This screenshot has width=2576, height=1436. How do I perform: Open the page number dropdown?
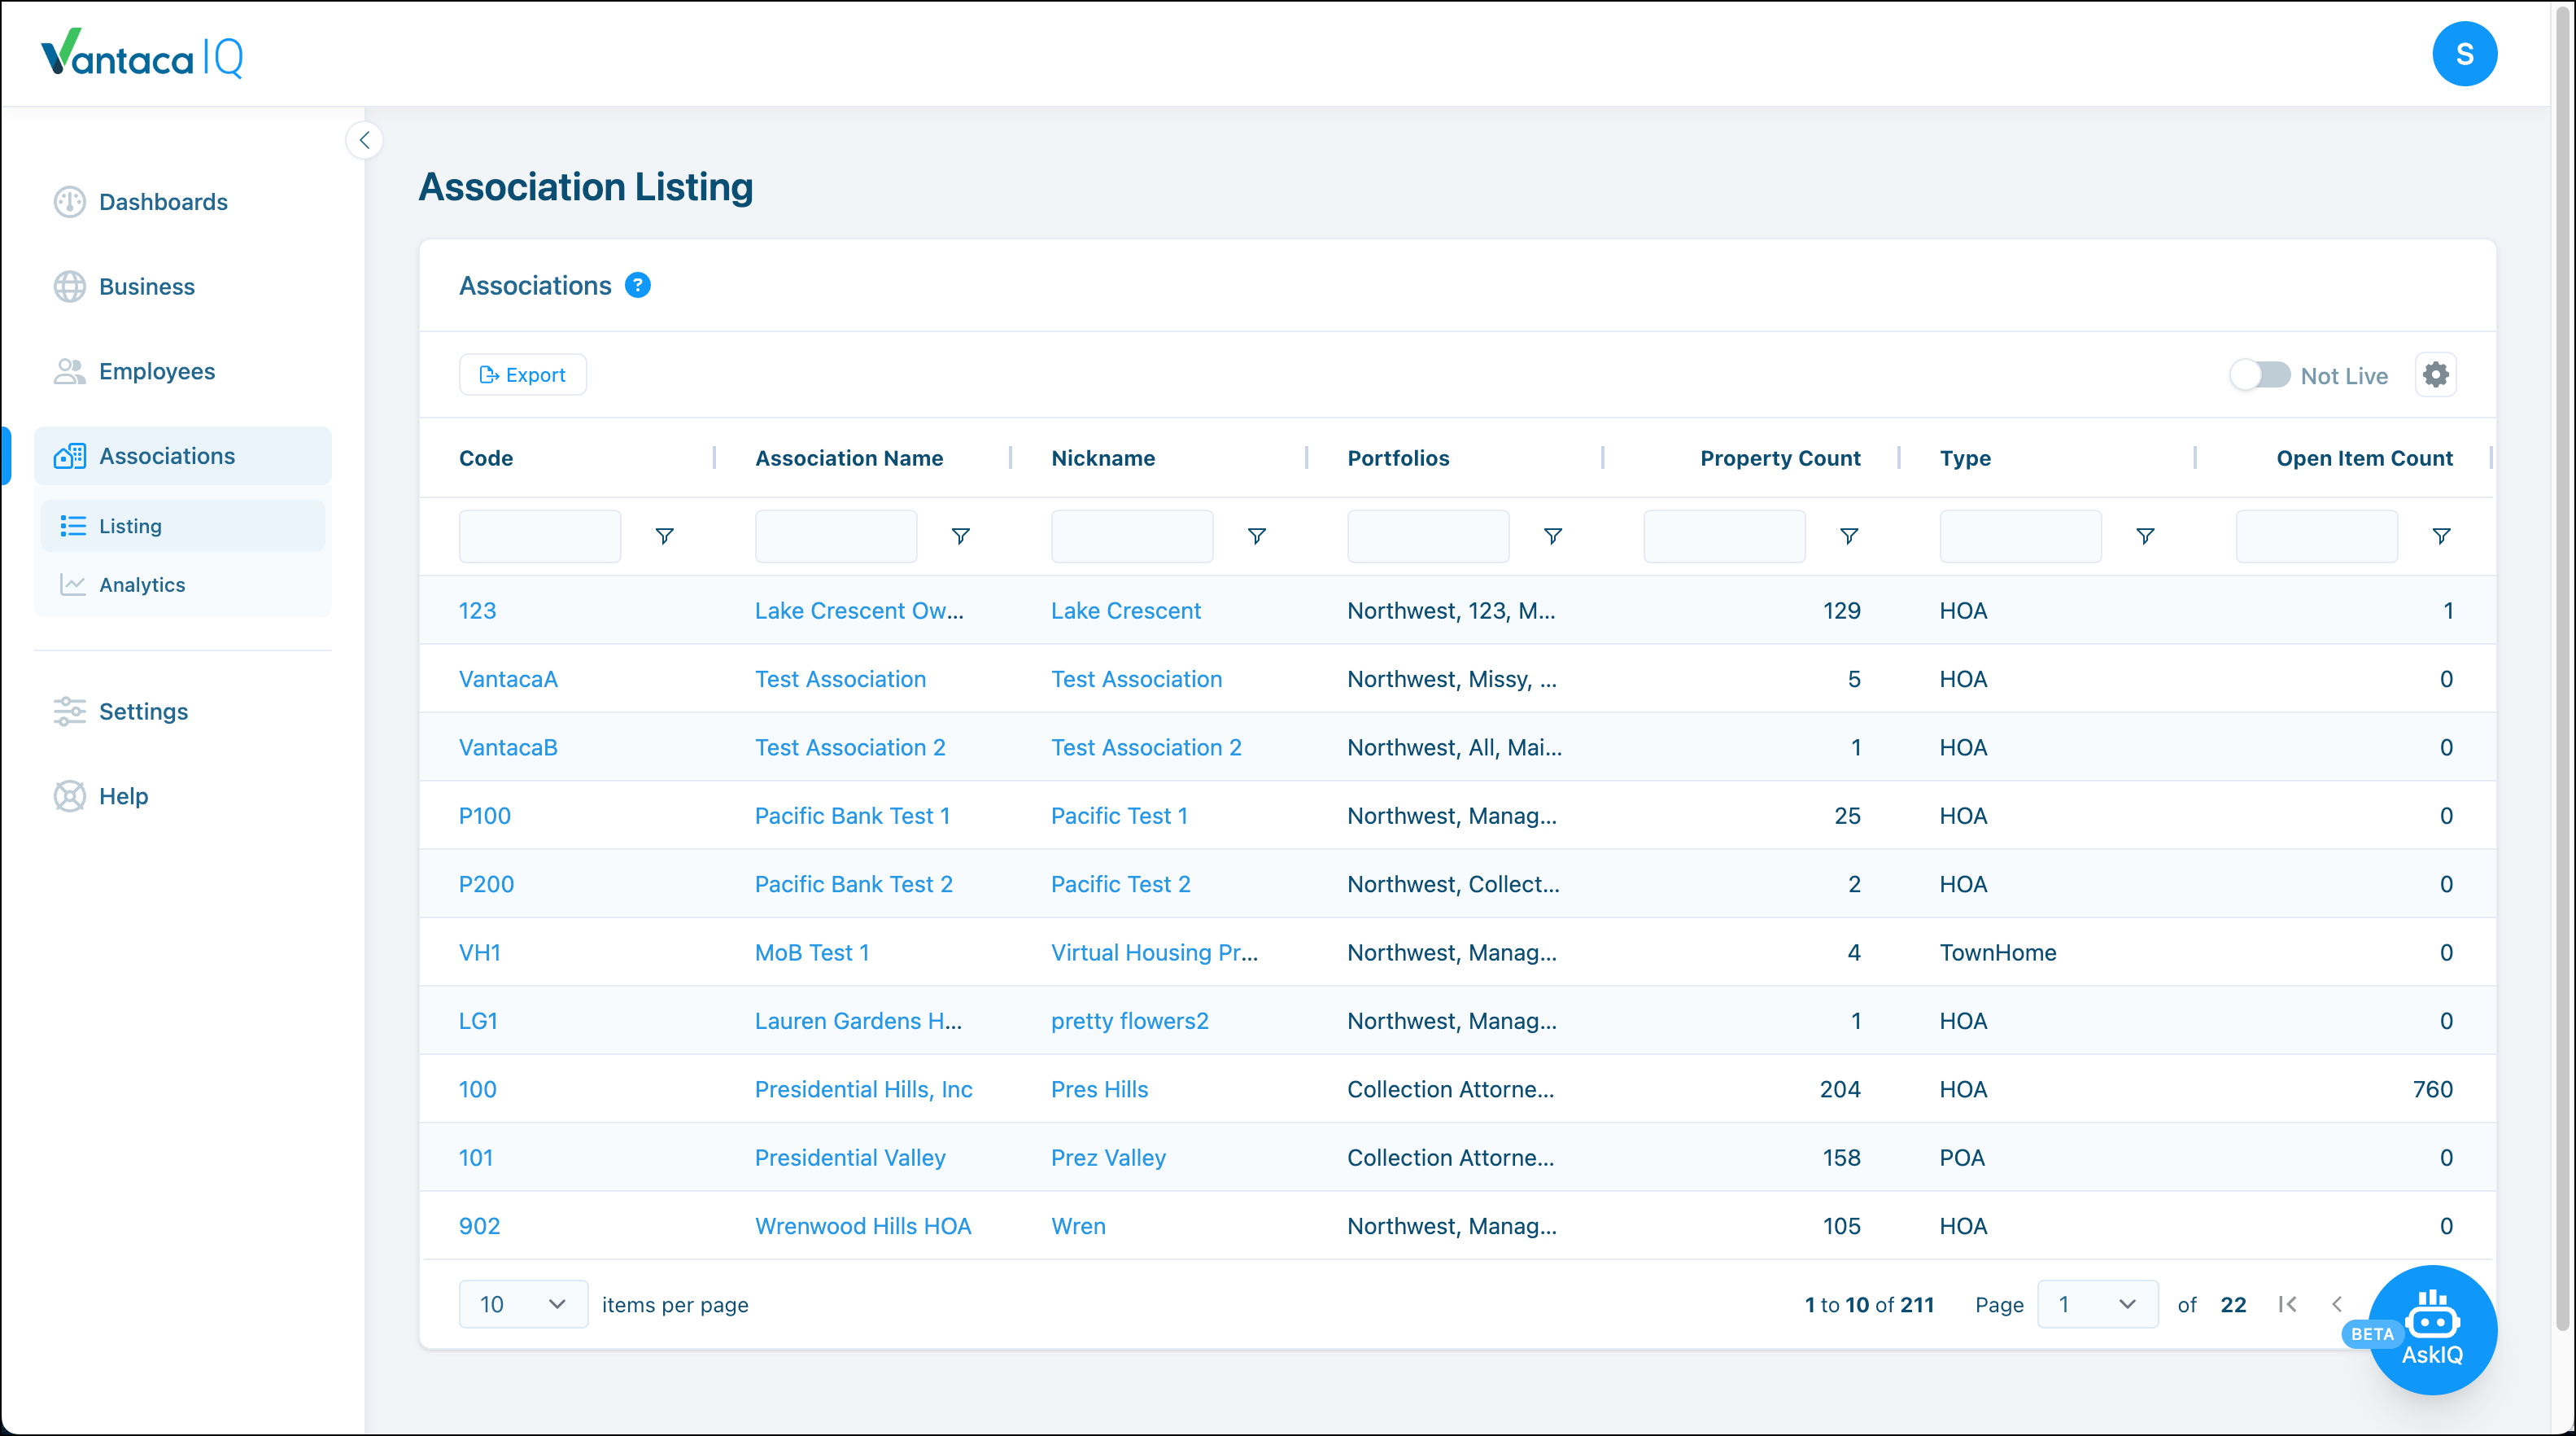2097,1304
